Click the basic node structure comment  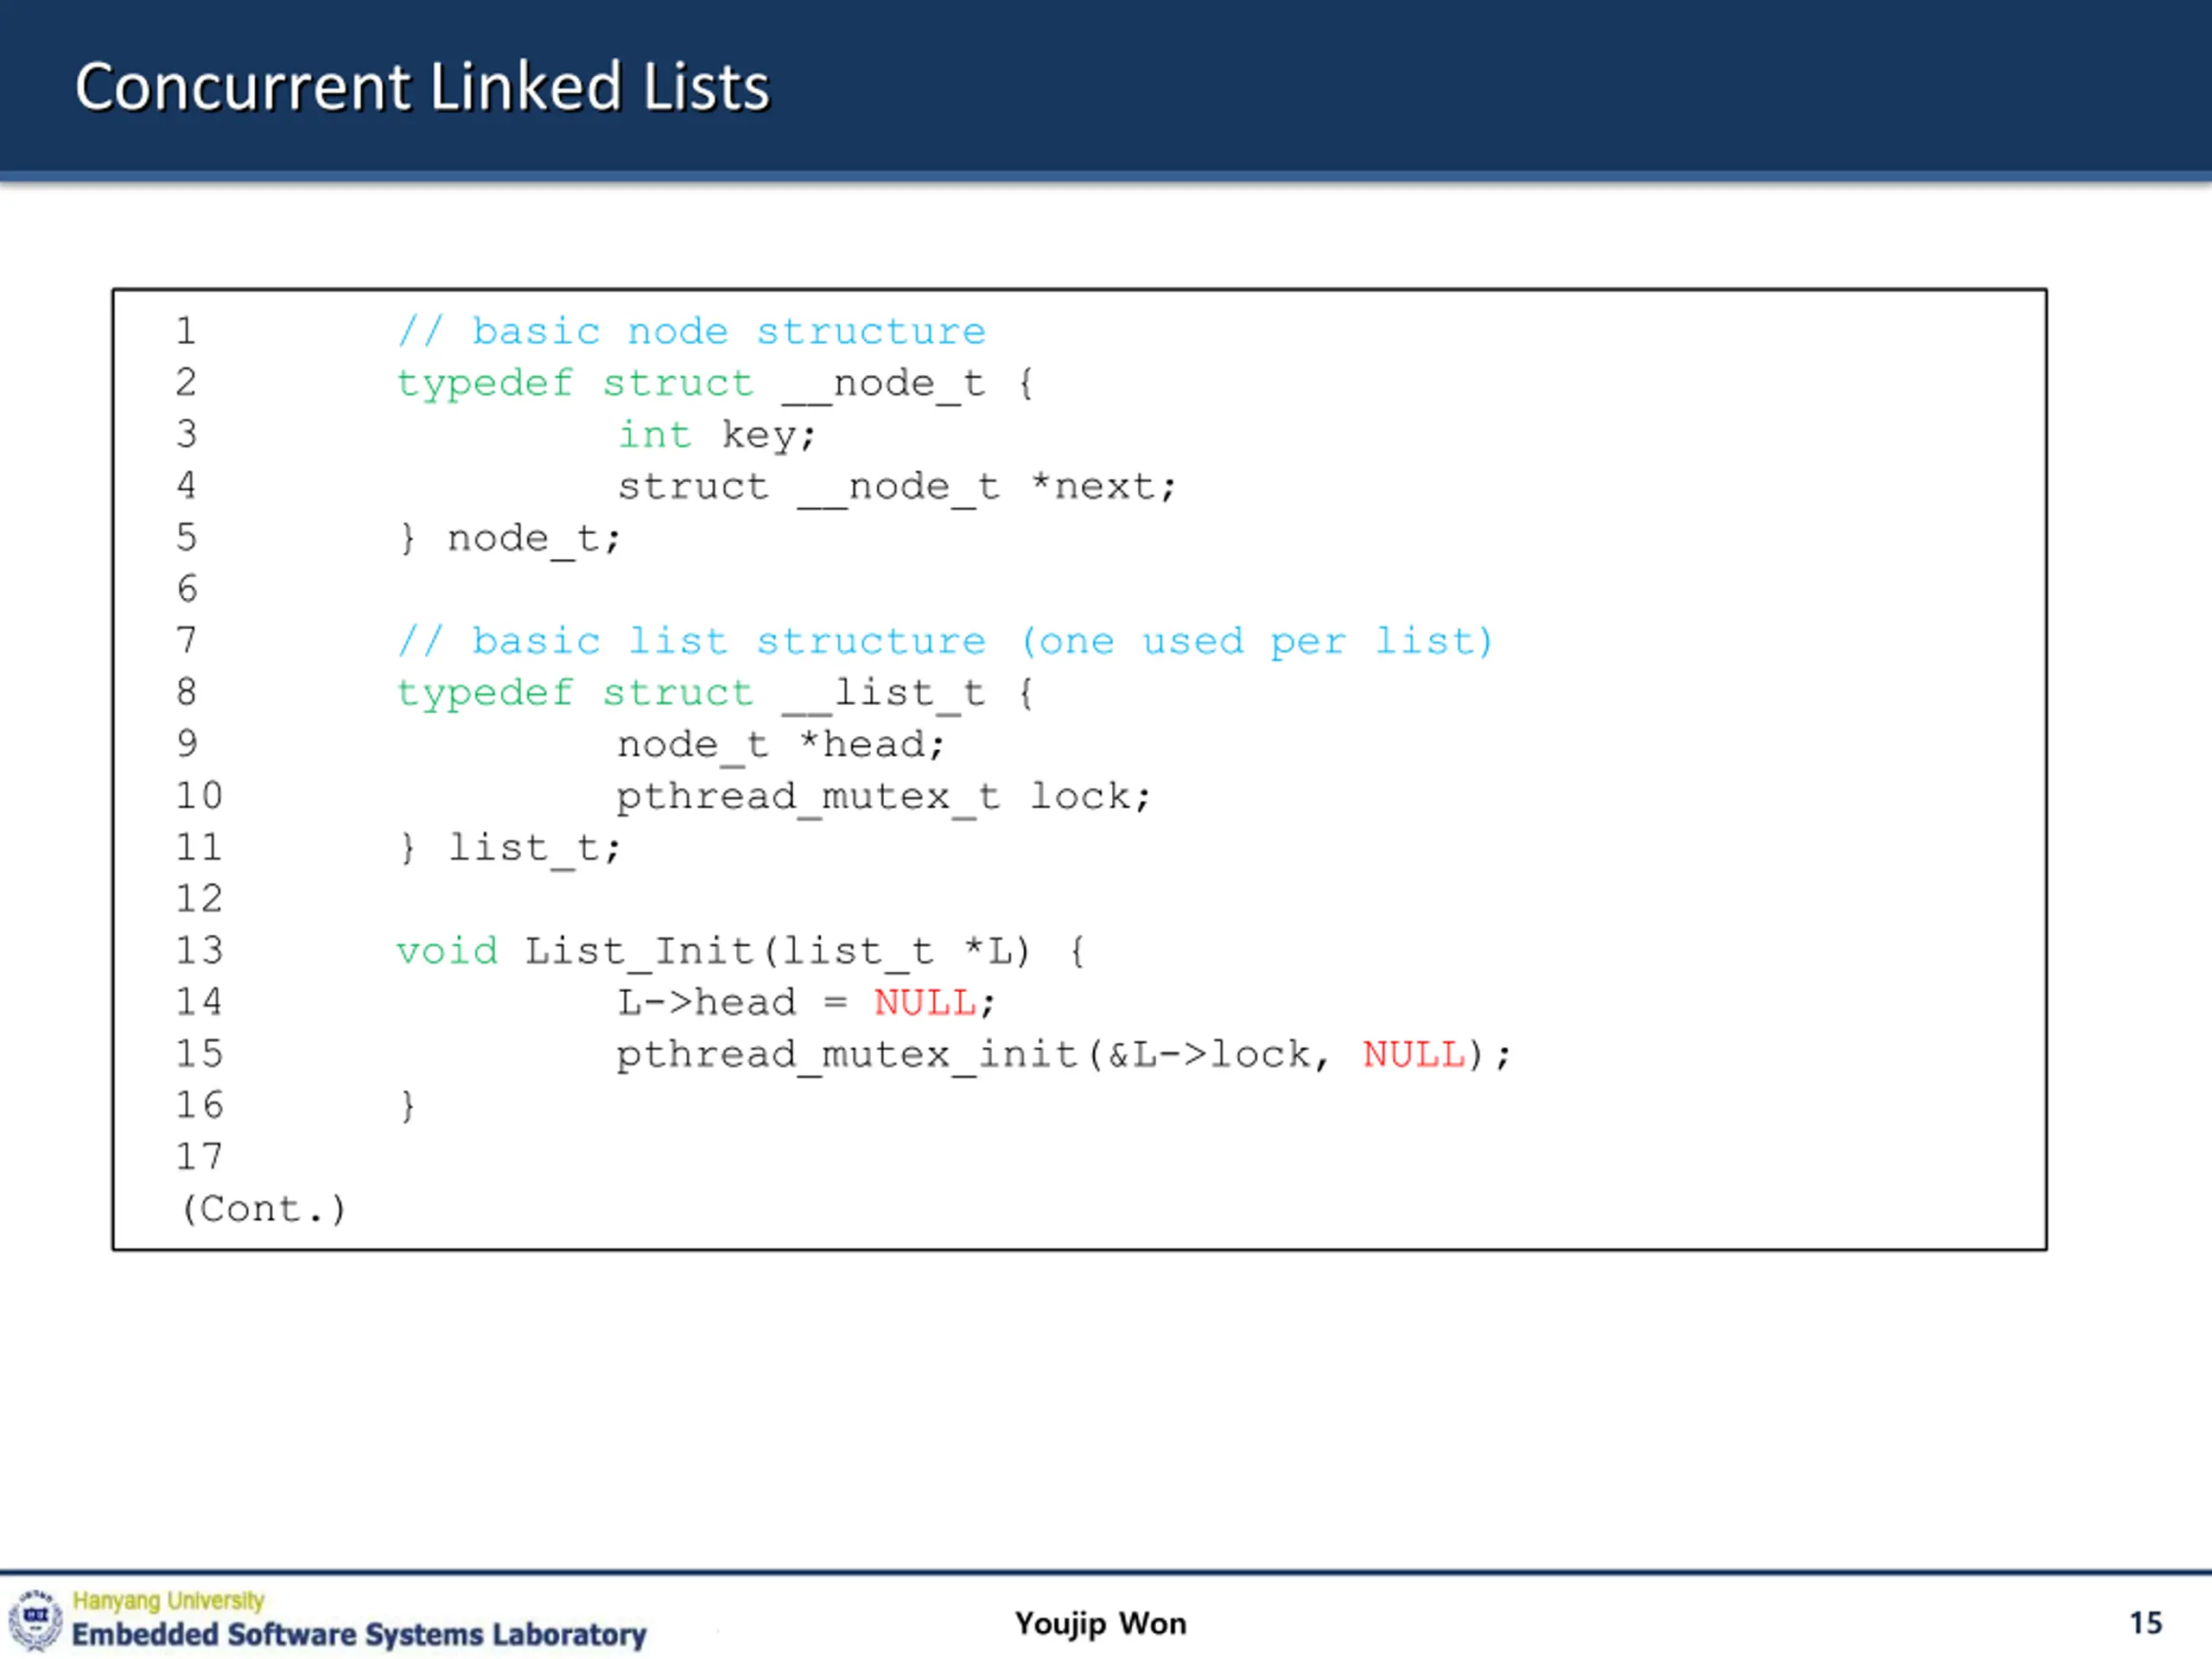pos(691,331)
